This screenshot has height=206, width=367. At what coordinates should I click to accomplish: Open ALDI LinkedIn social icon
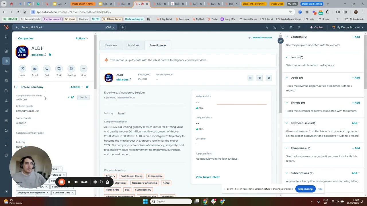pos(259,78)
